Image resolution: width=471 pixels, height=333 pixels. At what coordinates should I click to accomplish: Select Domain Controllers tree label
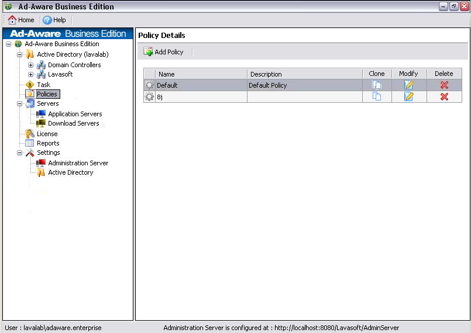(x=74, y=65)
